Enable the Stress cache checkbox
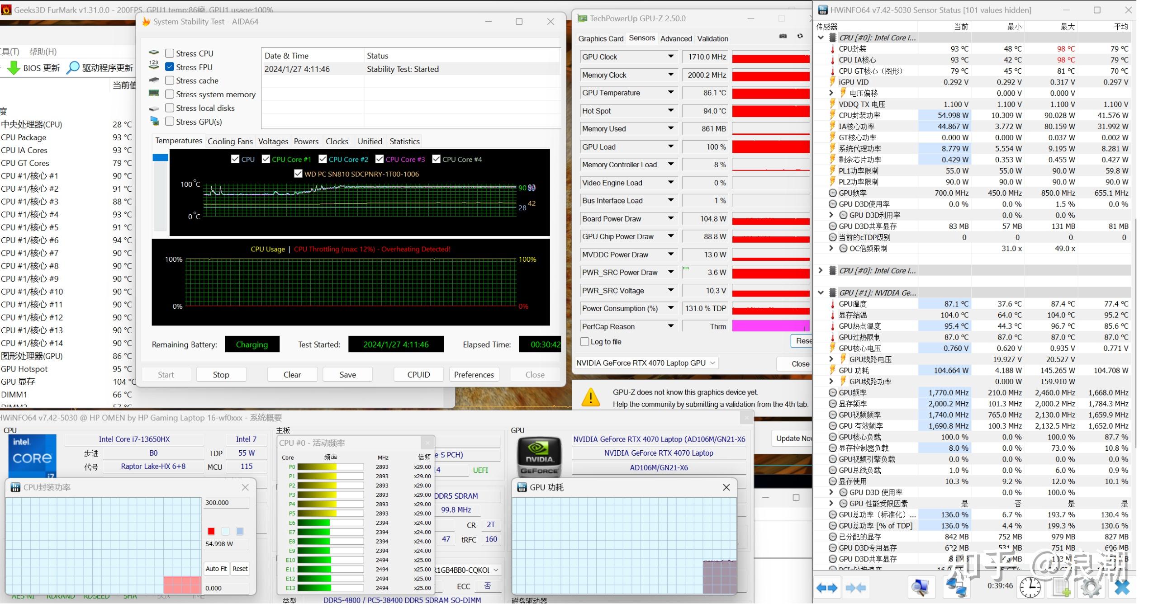Screen dimensions: 1158x613 170,80
